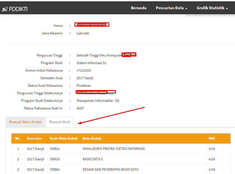Viewport: 235px width, 174px height.
Task: Expand the Pencarian Data dropdown menu
Action: coord(171,8)
